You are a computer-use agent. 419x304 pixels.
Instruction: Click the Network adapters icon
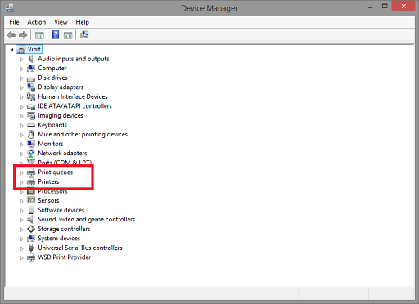(x=31, y=154)
